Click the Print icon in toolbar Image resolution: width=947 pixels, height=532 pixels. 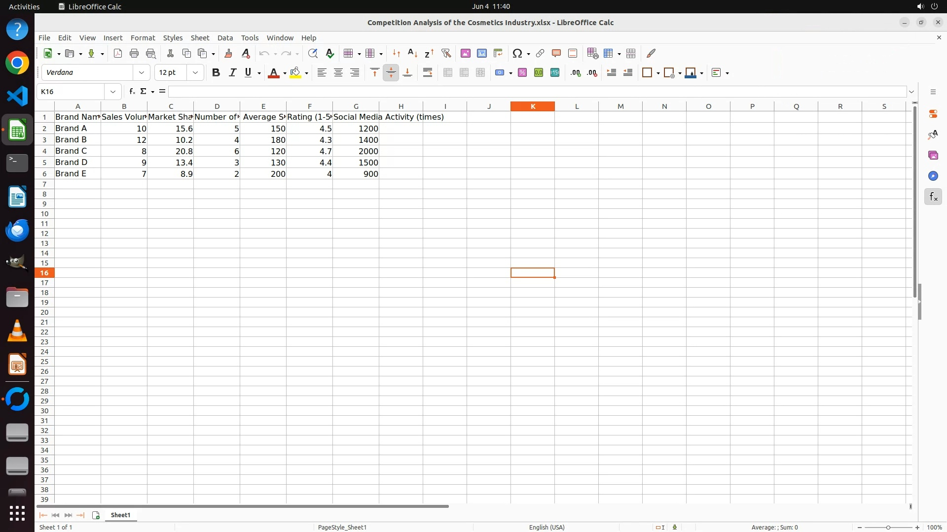click(134, 54)
